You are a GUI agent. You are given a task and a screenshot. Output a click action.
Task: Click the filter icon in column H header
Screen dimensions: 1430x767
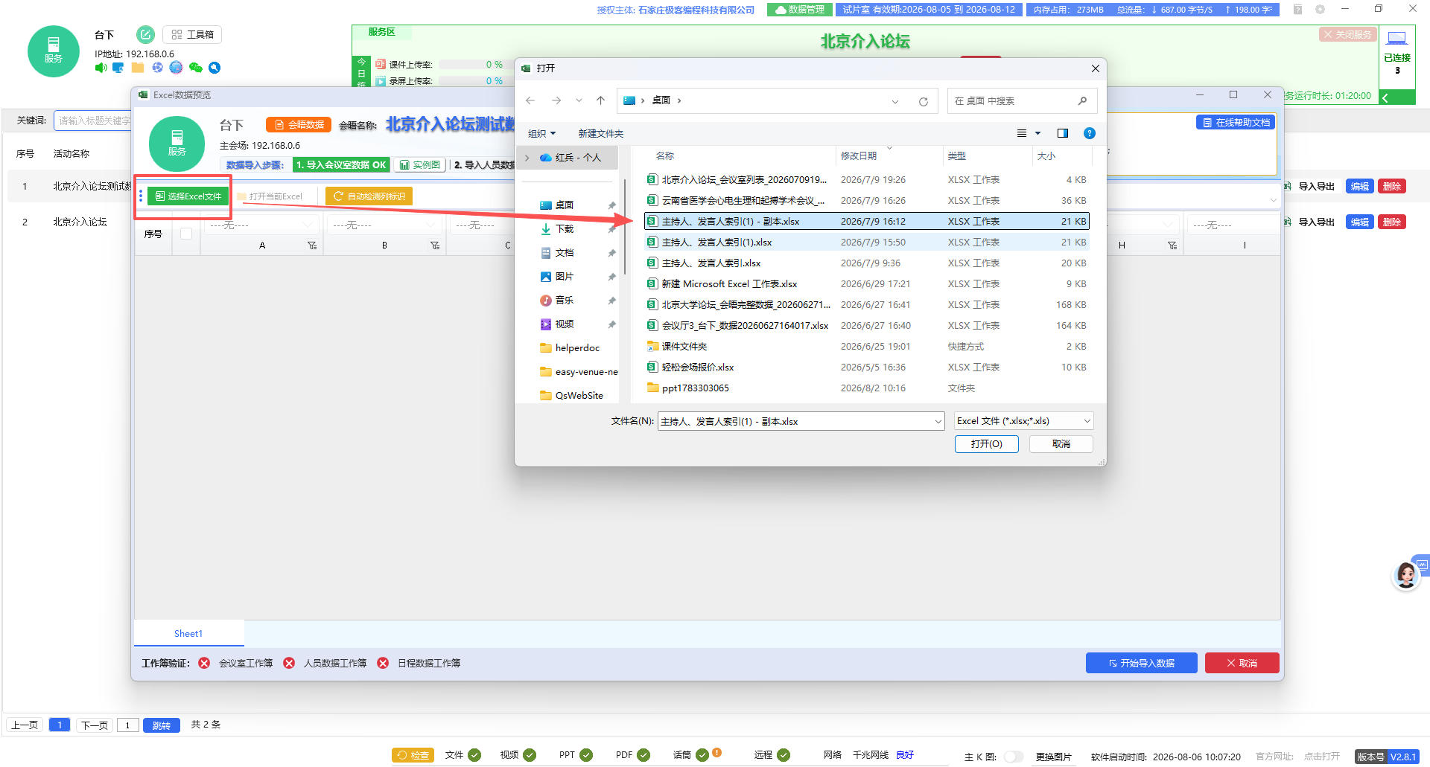coord(1172,245)
